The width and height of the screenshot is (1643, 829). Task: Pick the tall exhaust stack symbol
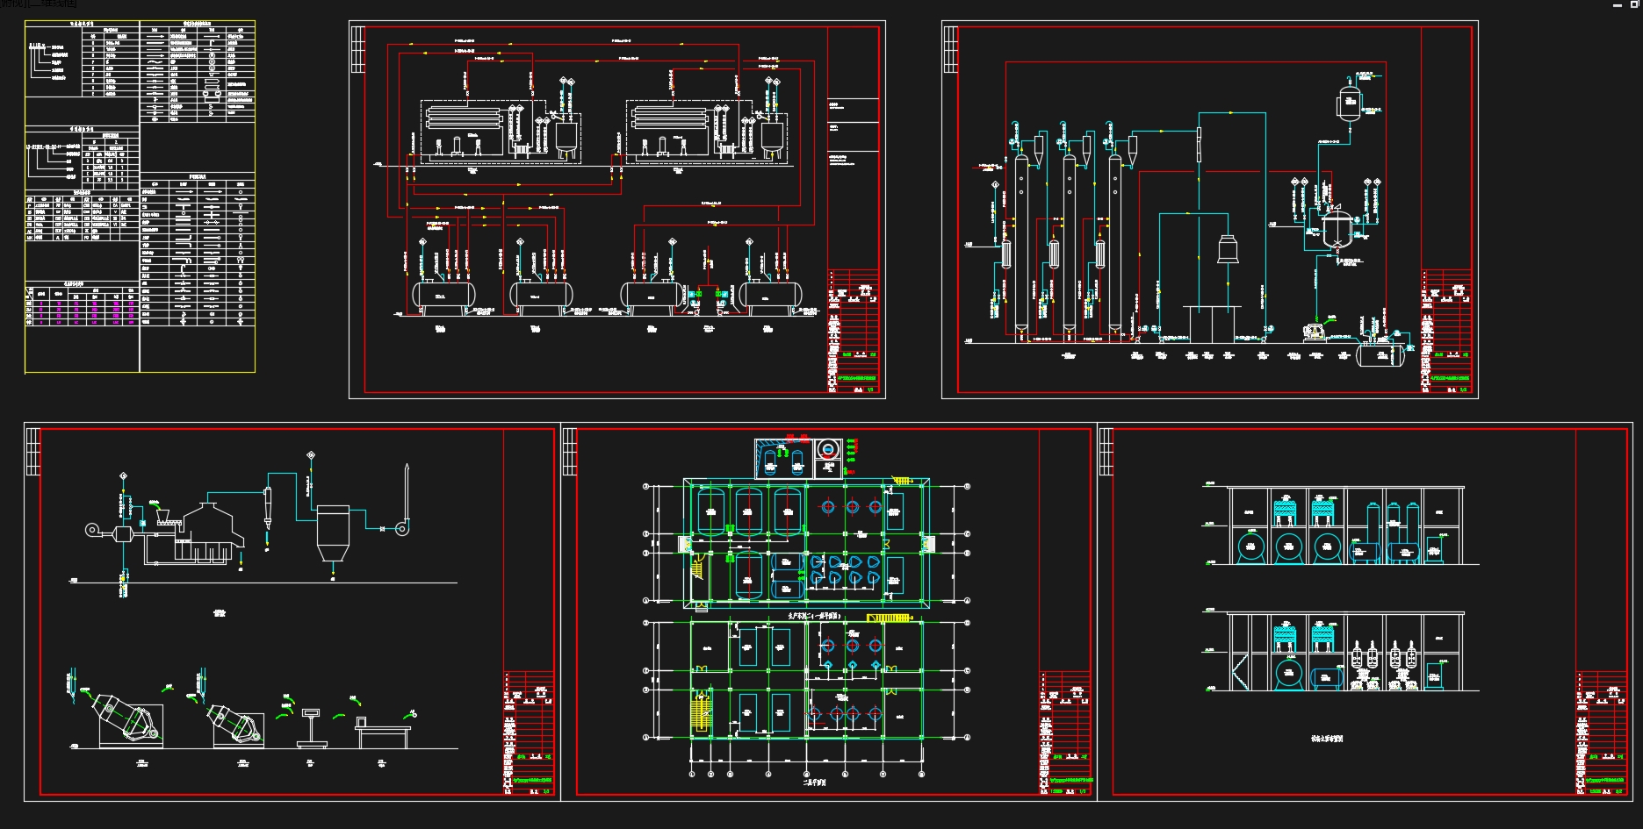(407, 493)
